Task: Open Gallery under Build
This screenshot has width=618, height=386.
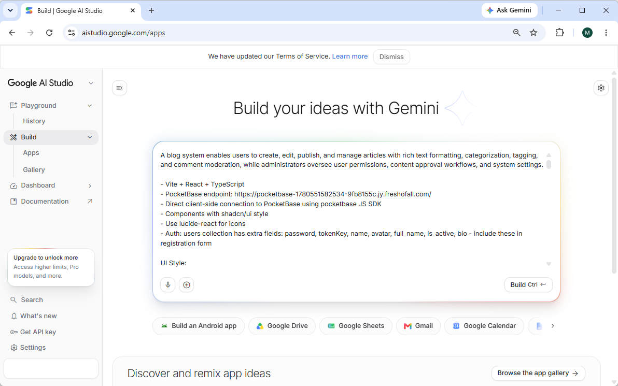Action: [34, 170]
